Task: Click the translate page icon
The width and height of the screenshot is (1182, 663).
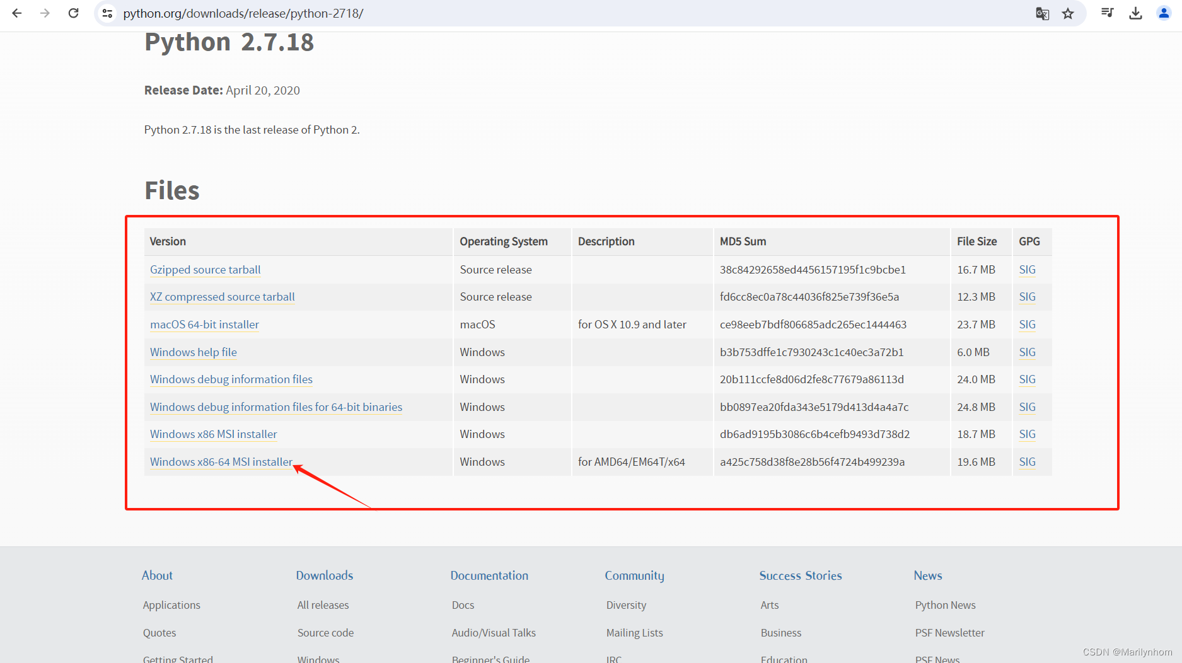Action: [1043, 13]
